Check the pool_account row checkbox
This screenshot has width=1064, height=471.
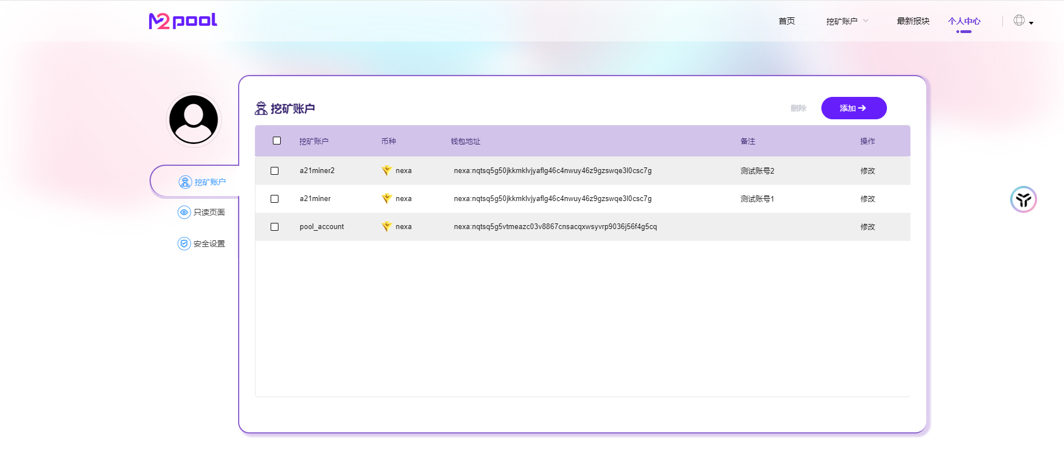[x=275, y=227]
